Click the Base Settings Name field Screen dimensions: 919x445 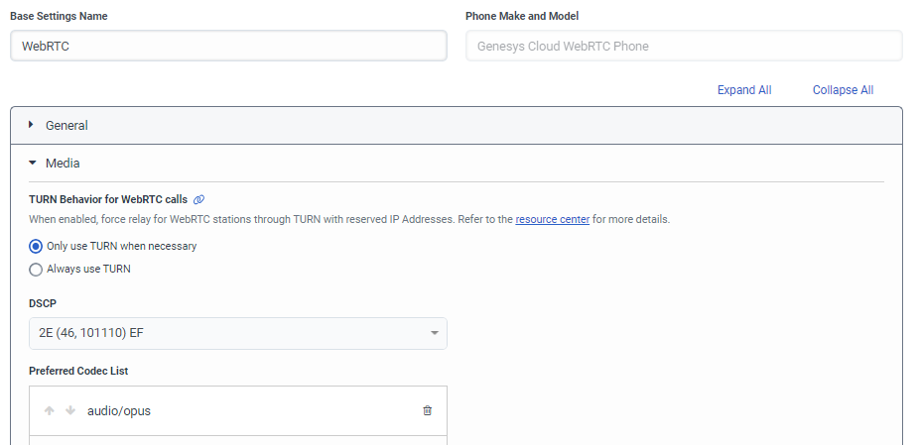point(228,46)
